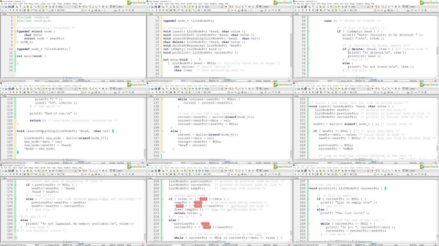Click line number 10 in top-left editor gutter
The height and width of the screenshot is (246, 439).
11,49
